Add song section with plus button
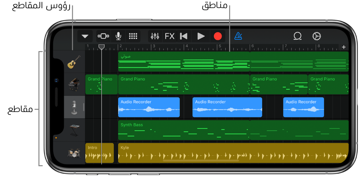This screenshot has height=176, width=359. coord(344,47)
